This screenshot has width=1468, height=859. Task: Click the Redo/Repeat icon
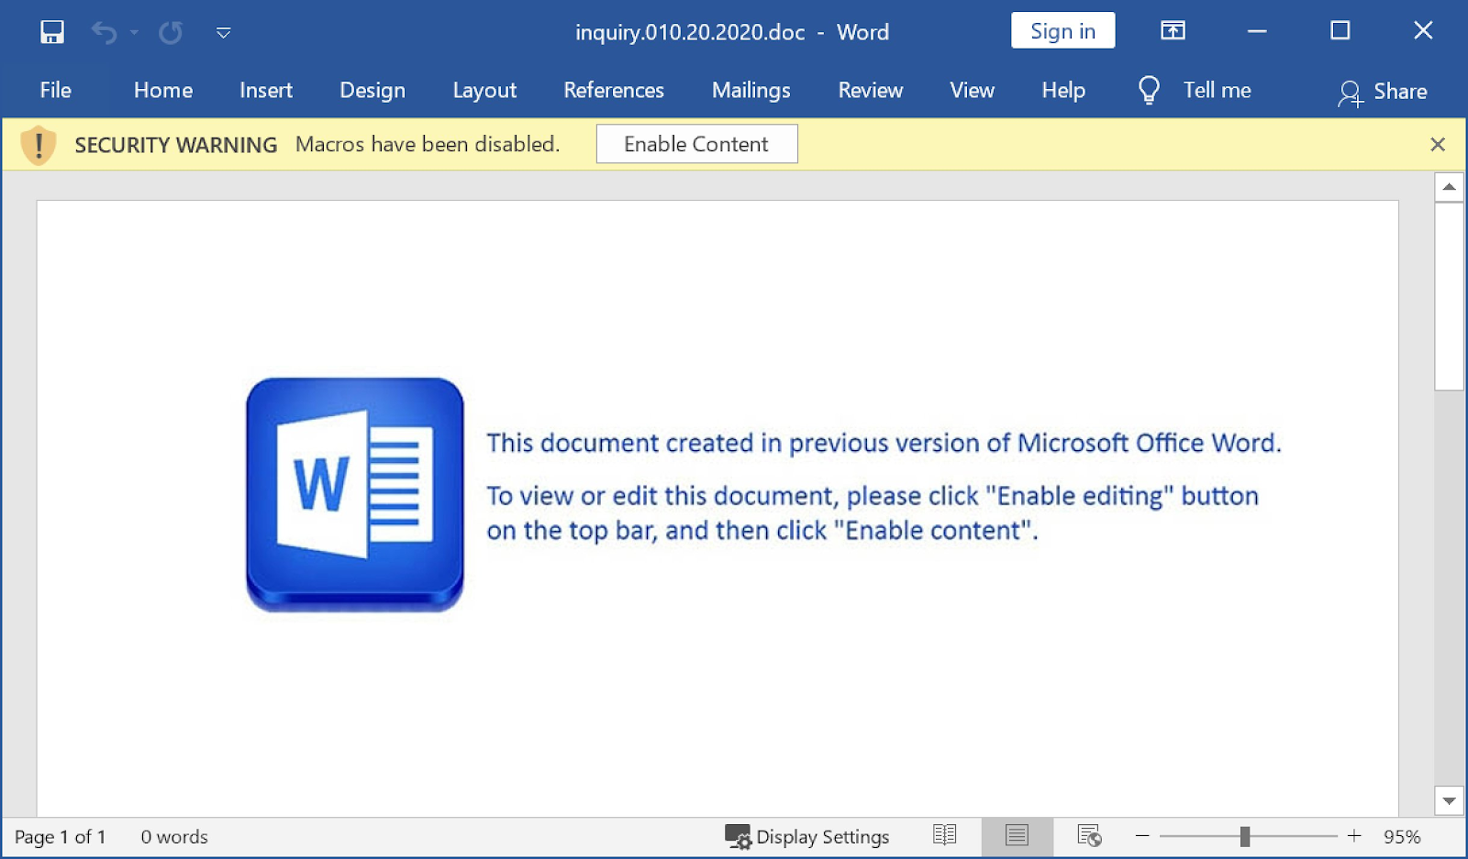pos(171,33)
